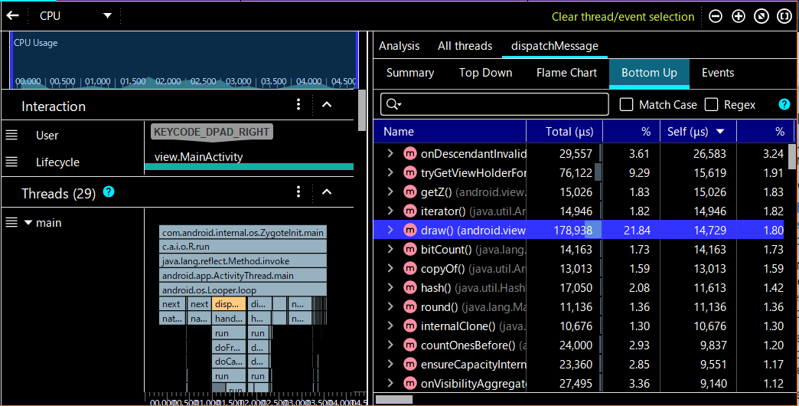
Task: Select view.MainActivity lifecycle bar
Action: (249, 166)
